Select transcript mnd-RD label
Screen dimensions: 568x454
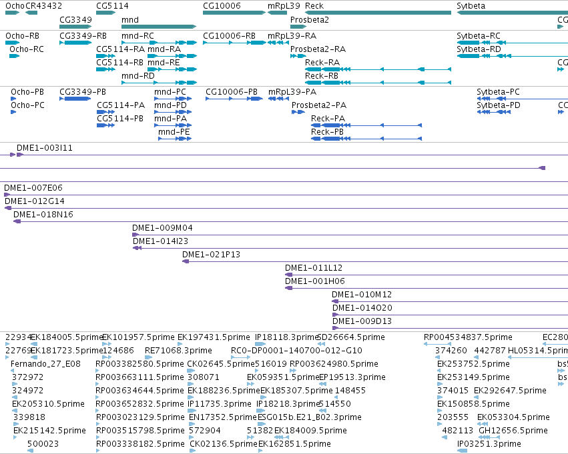tap(138, 76)
